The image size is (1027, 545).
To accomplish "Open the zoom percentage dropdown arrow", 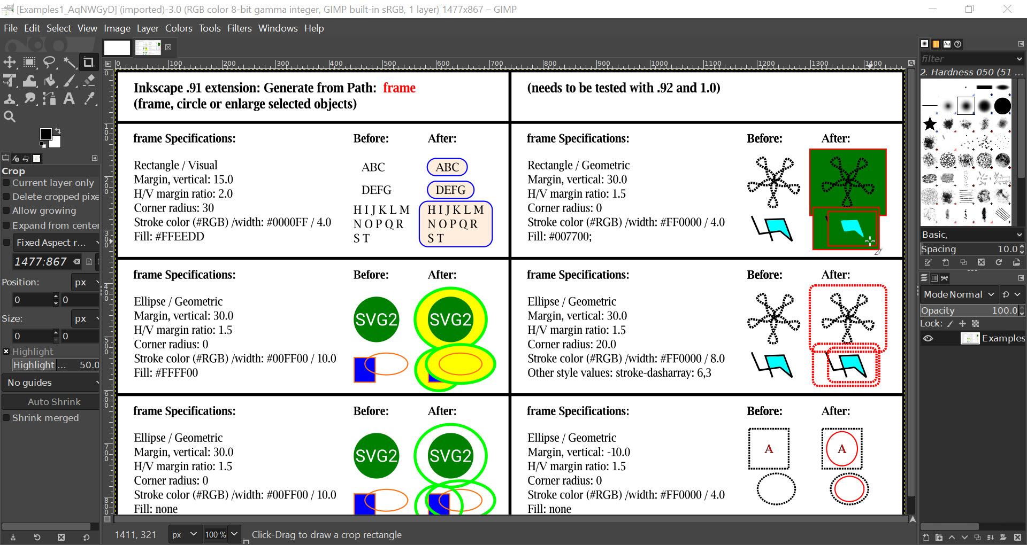I will tap(234, 534).
